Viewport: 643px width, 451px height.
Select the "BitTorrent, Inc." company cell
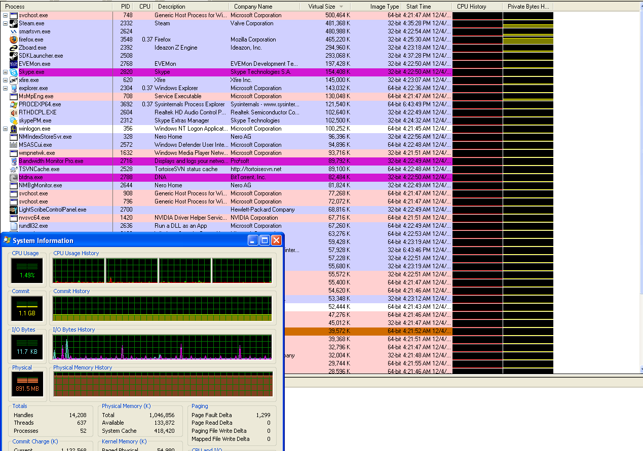(x=248, y=177)
